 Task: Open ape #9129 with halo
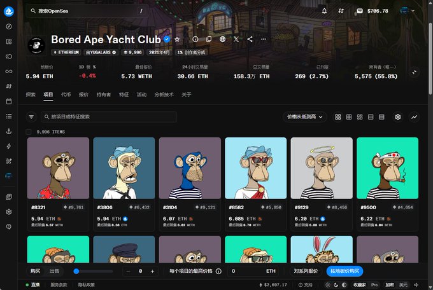[x=322, y=168]
